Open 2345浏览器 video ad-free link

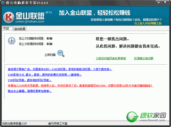coord(60,69)
